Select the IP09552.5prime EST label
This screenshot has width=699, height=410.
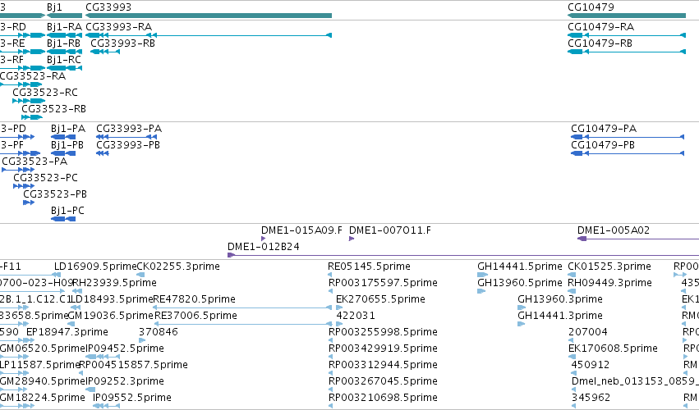(x=132, y=398)
